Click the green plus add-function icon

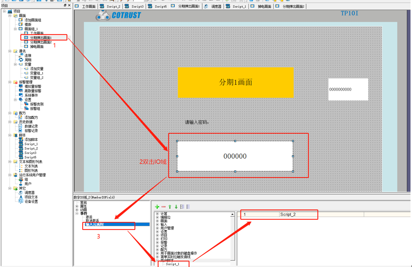tap(157, 207)
